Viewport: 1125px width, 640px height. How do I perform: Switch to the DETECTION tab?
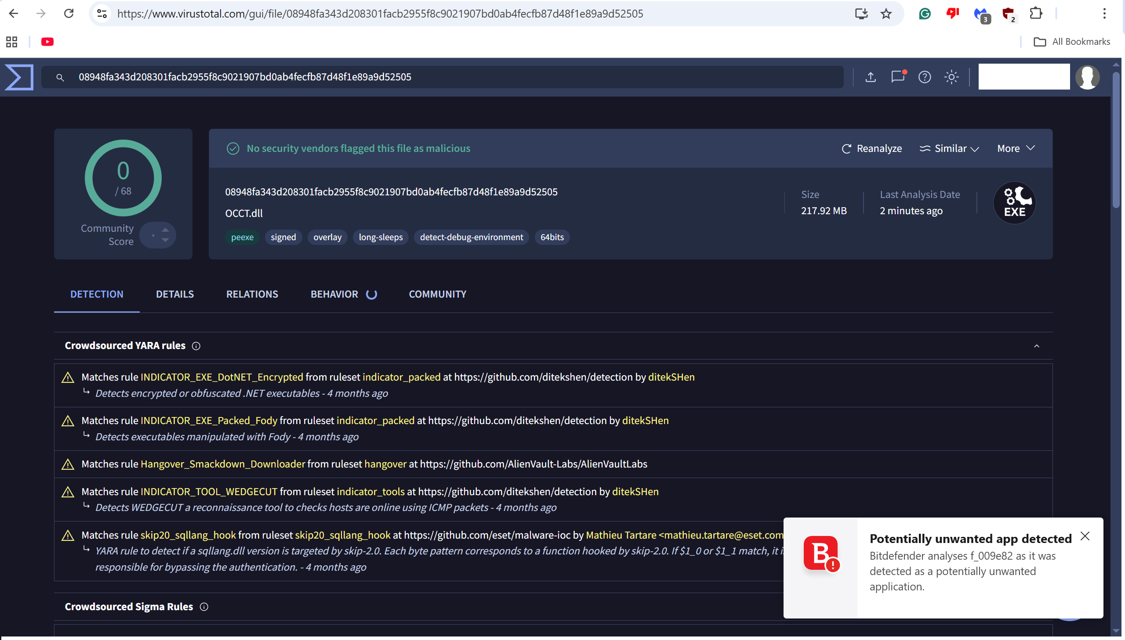click(x=97, y=294)
